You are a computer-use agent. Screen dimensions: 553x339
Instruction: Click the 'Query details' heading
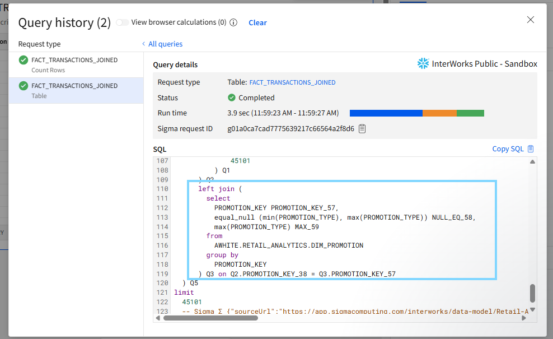click(x=175, y=64)
